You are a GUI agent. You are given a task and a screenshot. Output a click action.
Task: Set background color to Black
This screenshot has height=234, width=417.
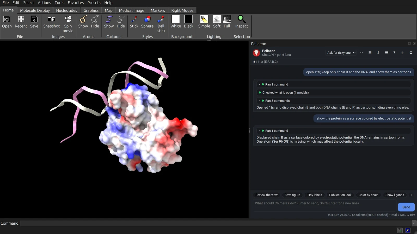pos(188,22)
